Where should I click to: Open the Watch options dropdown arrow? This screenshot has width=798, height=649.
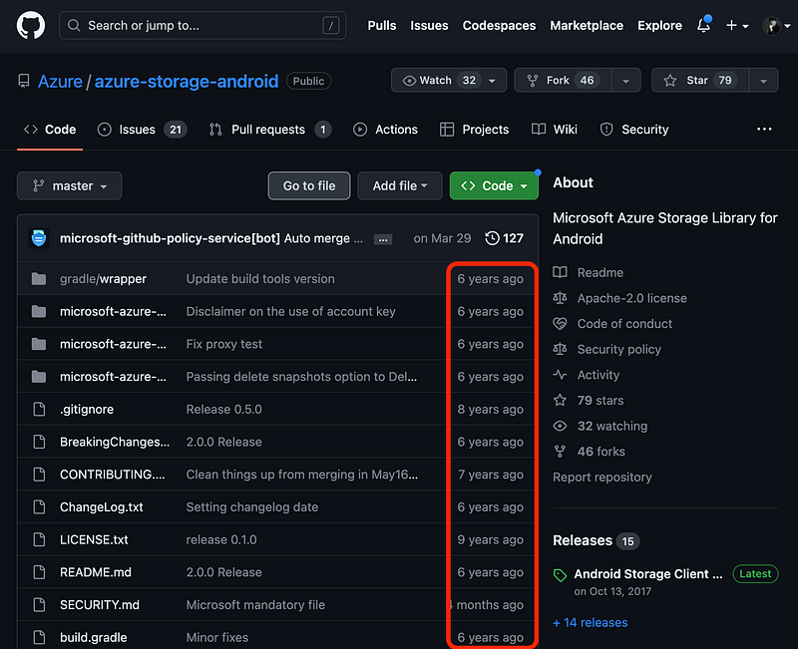[492, 81]
